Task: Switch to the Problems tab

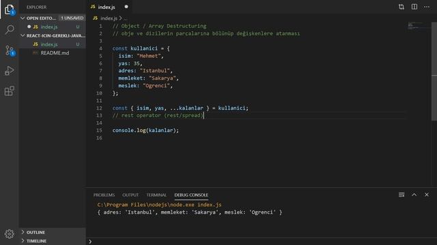Action: click(104, 195)
